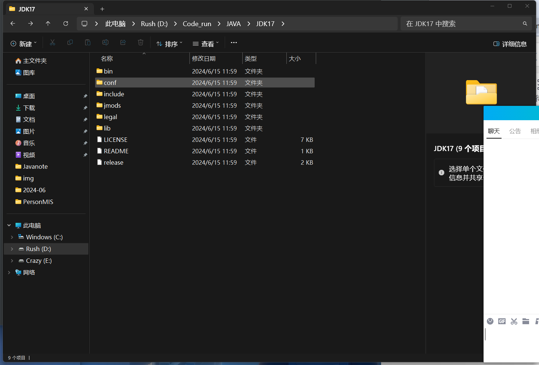This screenshot has height=365, width=539.
Task: Click the Share toolbar icon
Action: (x=123, y=43)
